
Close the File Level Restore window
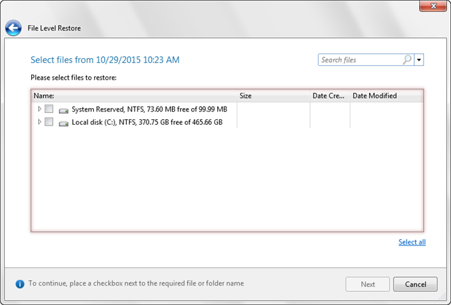click(x=432, y=6)
